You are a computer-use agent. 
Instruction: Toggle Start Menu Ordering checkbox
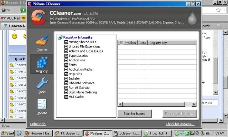point(66,92)
